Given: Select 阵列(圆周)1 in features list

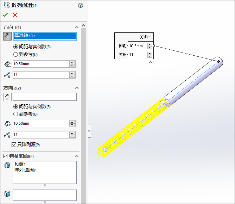Looking at the screenshot, I should click(x=25, y=170).
